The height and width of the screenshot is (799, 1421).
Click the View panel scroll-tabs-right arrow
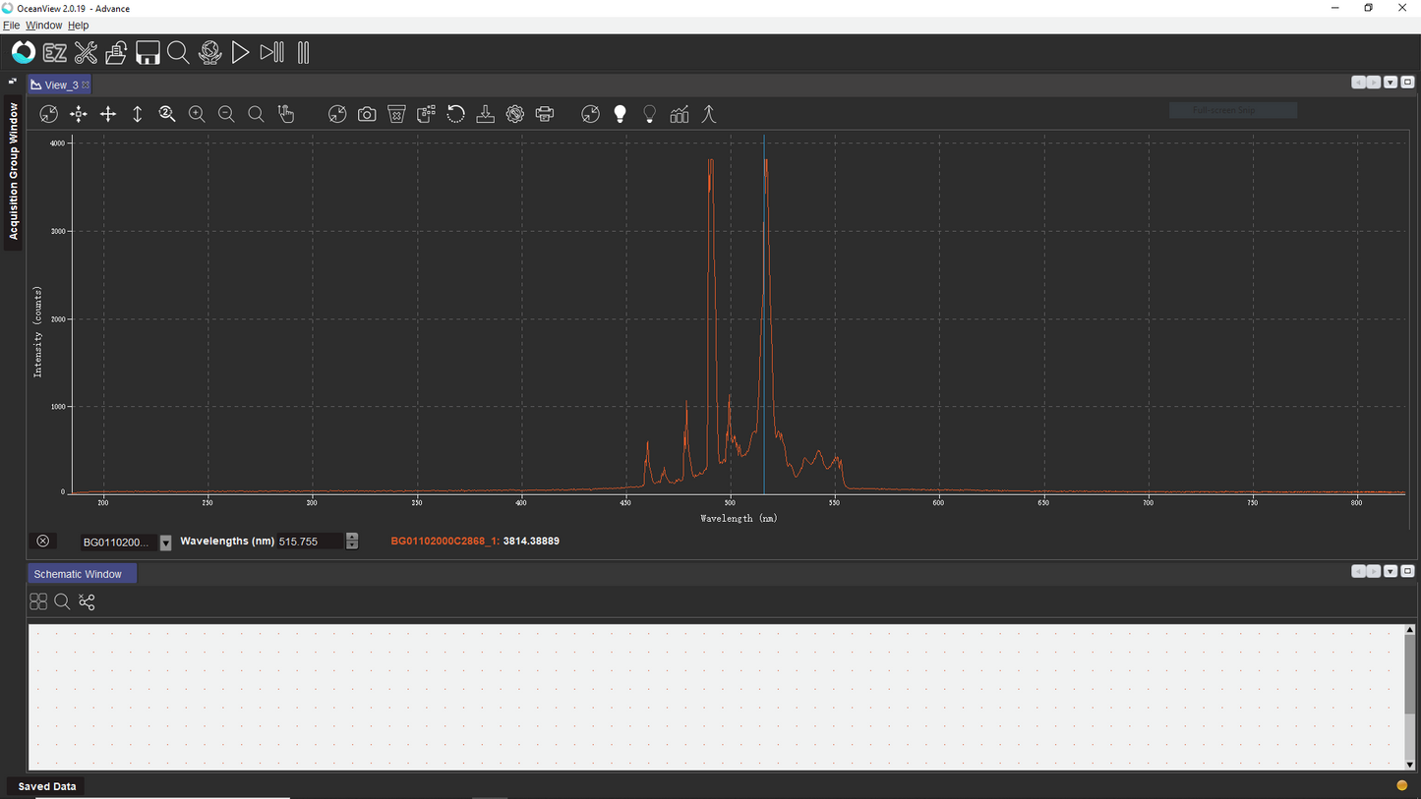click(1374, 83)
